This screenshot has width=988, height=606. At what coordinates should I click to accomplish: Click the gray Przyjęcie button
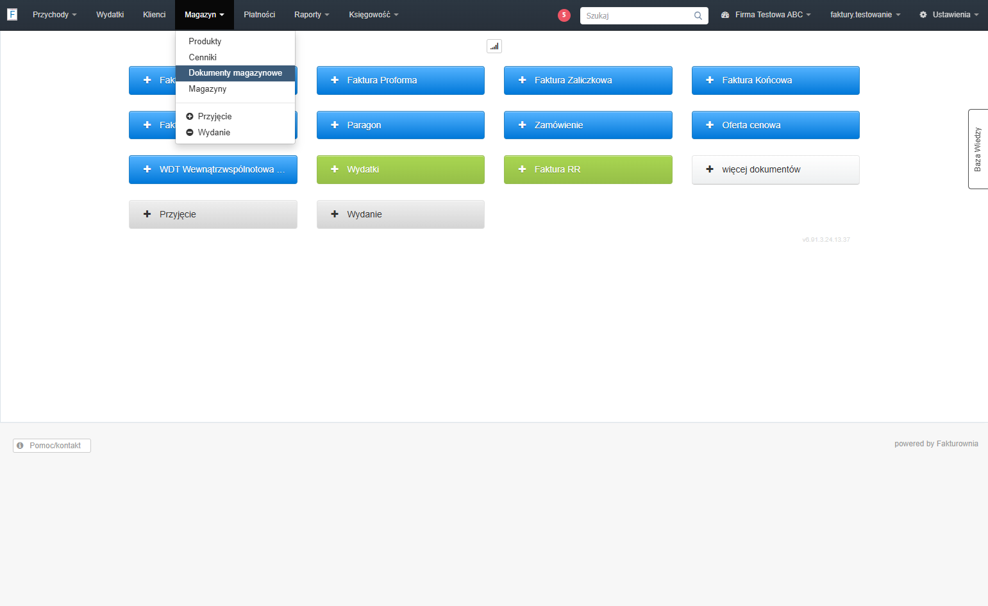coord(213,214)
